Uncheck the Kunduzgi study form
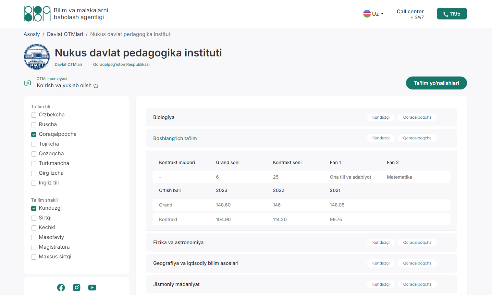Viewport: 492px width, 295px height. click(x=34, y=208)
